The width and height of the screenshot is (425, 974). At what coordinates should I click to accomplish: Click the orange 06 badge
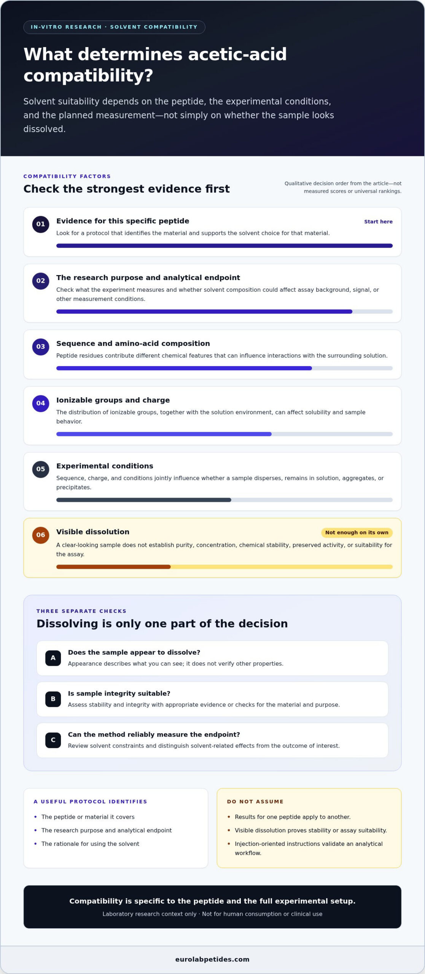click(41, 535)
